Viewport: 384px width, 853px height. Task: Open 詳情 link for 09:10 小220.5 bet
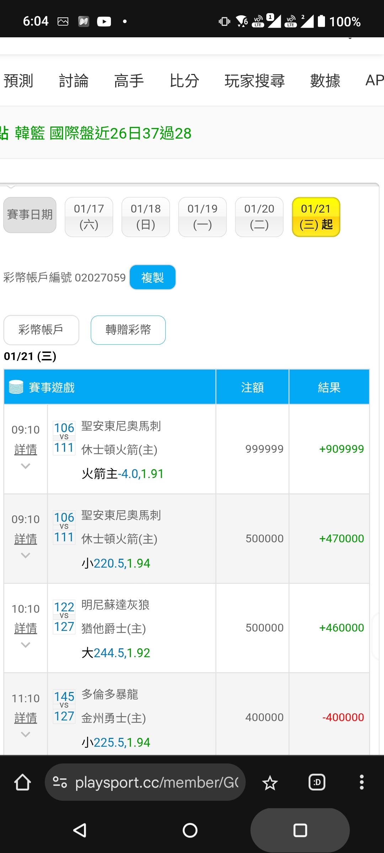26,539
